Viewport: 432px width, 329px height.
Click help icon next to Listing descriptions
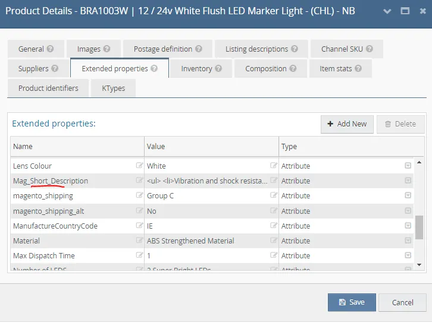(x=295, y=49)
